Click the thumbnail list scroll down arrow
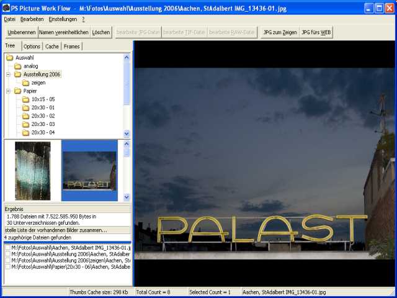Image resolution: width=397 pixels, height=298 pixels. 127,197
